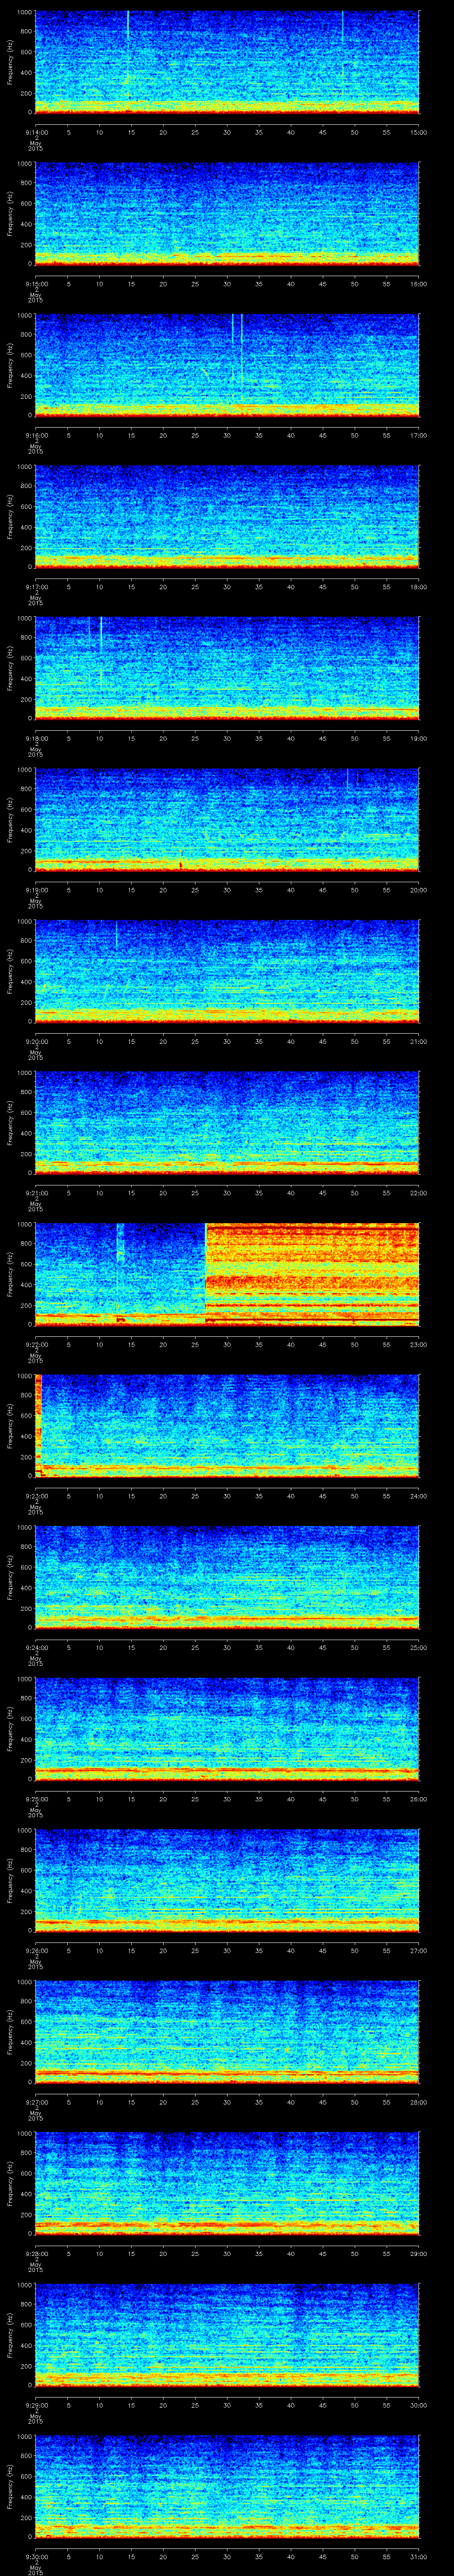The width and height of the screenshot is (454, 2576).
Task: Click the 30-second tick label under the 9:21 spectrogram
Action: coord(227,1192)
